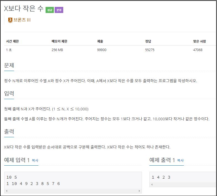Click the left scroll arrow under example output
Screen dimensions: 217x196
[x=152, y=184]
